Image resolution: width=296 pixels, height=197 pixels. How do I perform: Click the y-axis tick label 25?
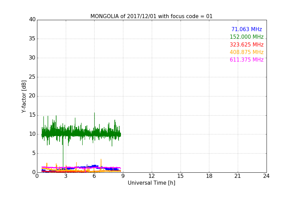pyautogui.click(x=32, y=77)
